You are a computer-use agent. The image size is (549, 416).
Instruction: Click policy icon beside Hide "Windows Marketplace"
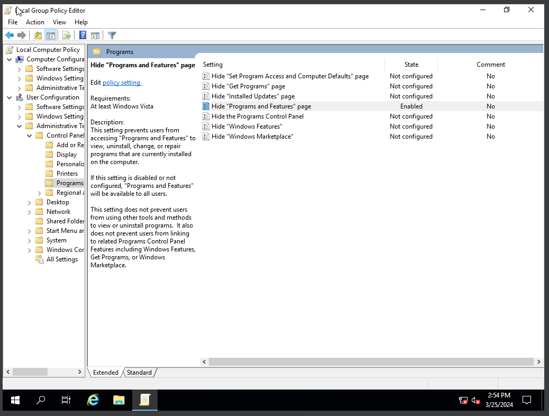(x=206, y=137)
